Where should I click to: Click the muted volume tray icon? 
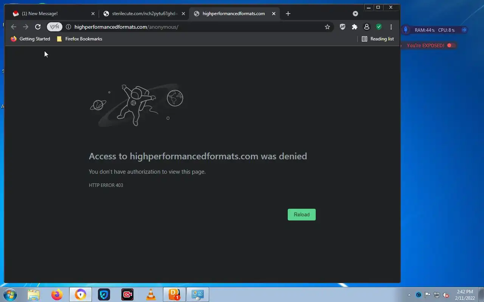click(446, 295)
